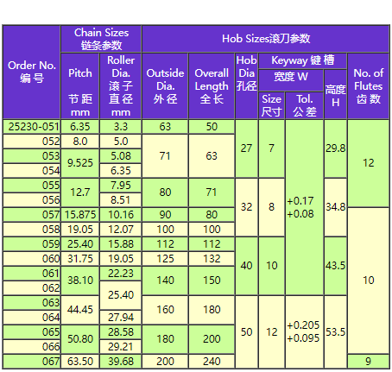Viewport: 392px width, 372px height.
Task: Select order number 25230-051 cell
Action: (32, 127)
